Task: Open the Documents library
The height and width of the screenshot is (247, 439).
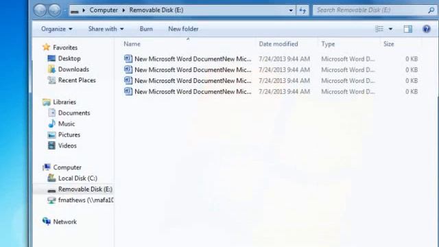Action: (x=74, y=113)
